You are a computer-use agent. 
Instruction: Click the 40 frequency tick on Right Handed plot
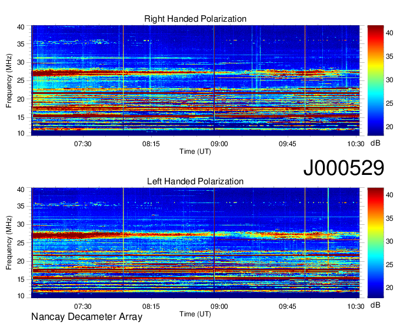pos(21,27)
